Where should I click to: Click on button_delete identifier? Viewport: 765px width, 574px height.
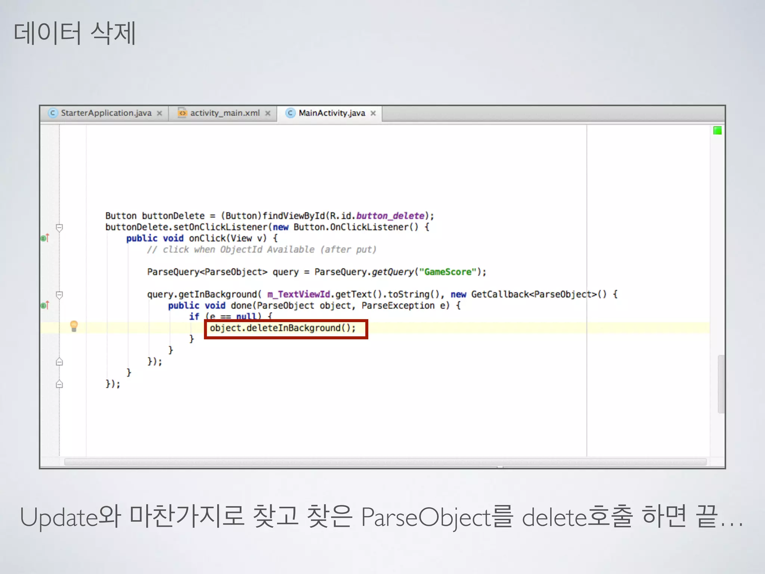coord(390,216)
